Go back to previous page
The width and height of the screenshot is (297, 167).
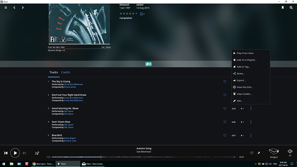tap(14, 8)
